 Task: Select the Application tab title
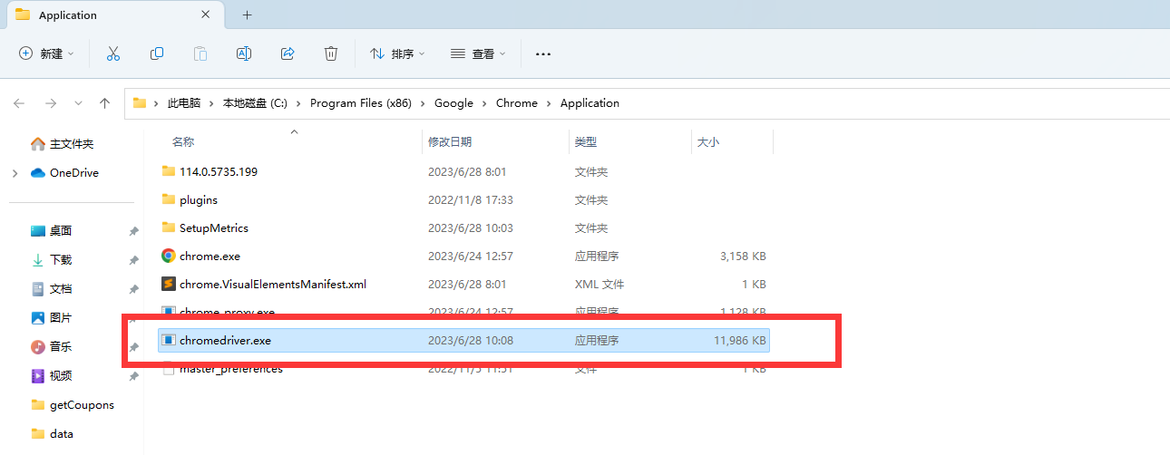68,15
